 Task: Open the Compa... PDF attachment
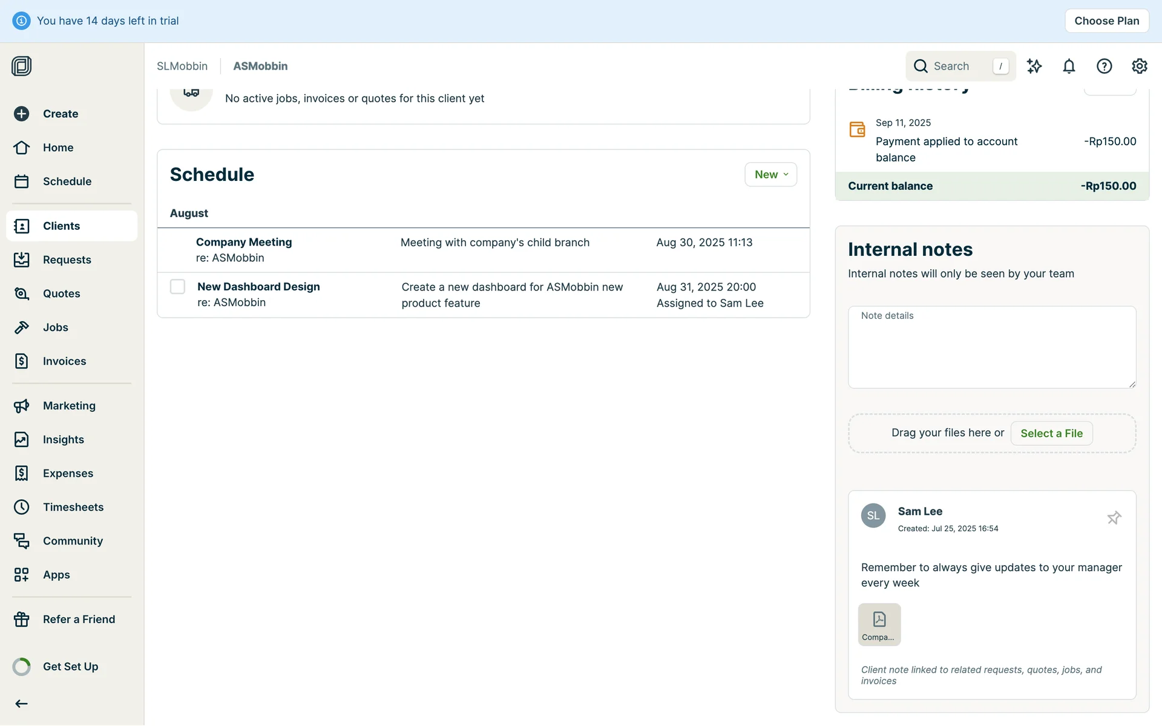click(879, 624)
